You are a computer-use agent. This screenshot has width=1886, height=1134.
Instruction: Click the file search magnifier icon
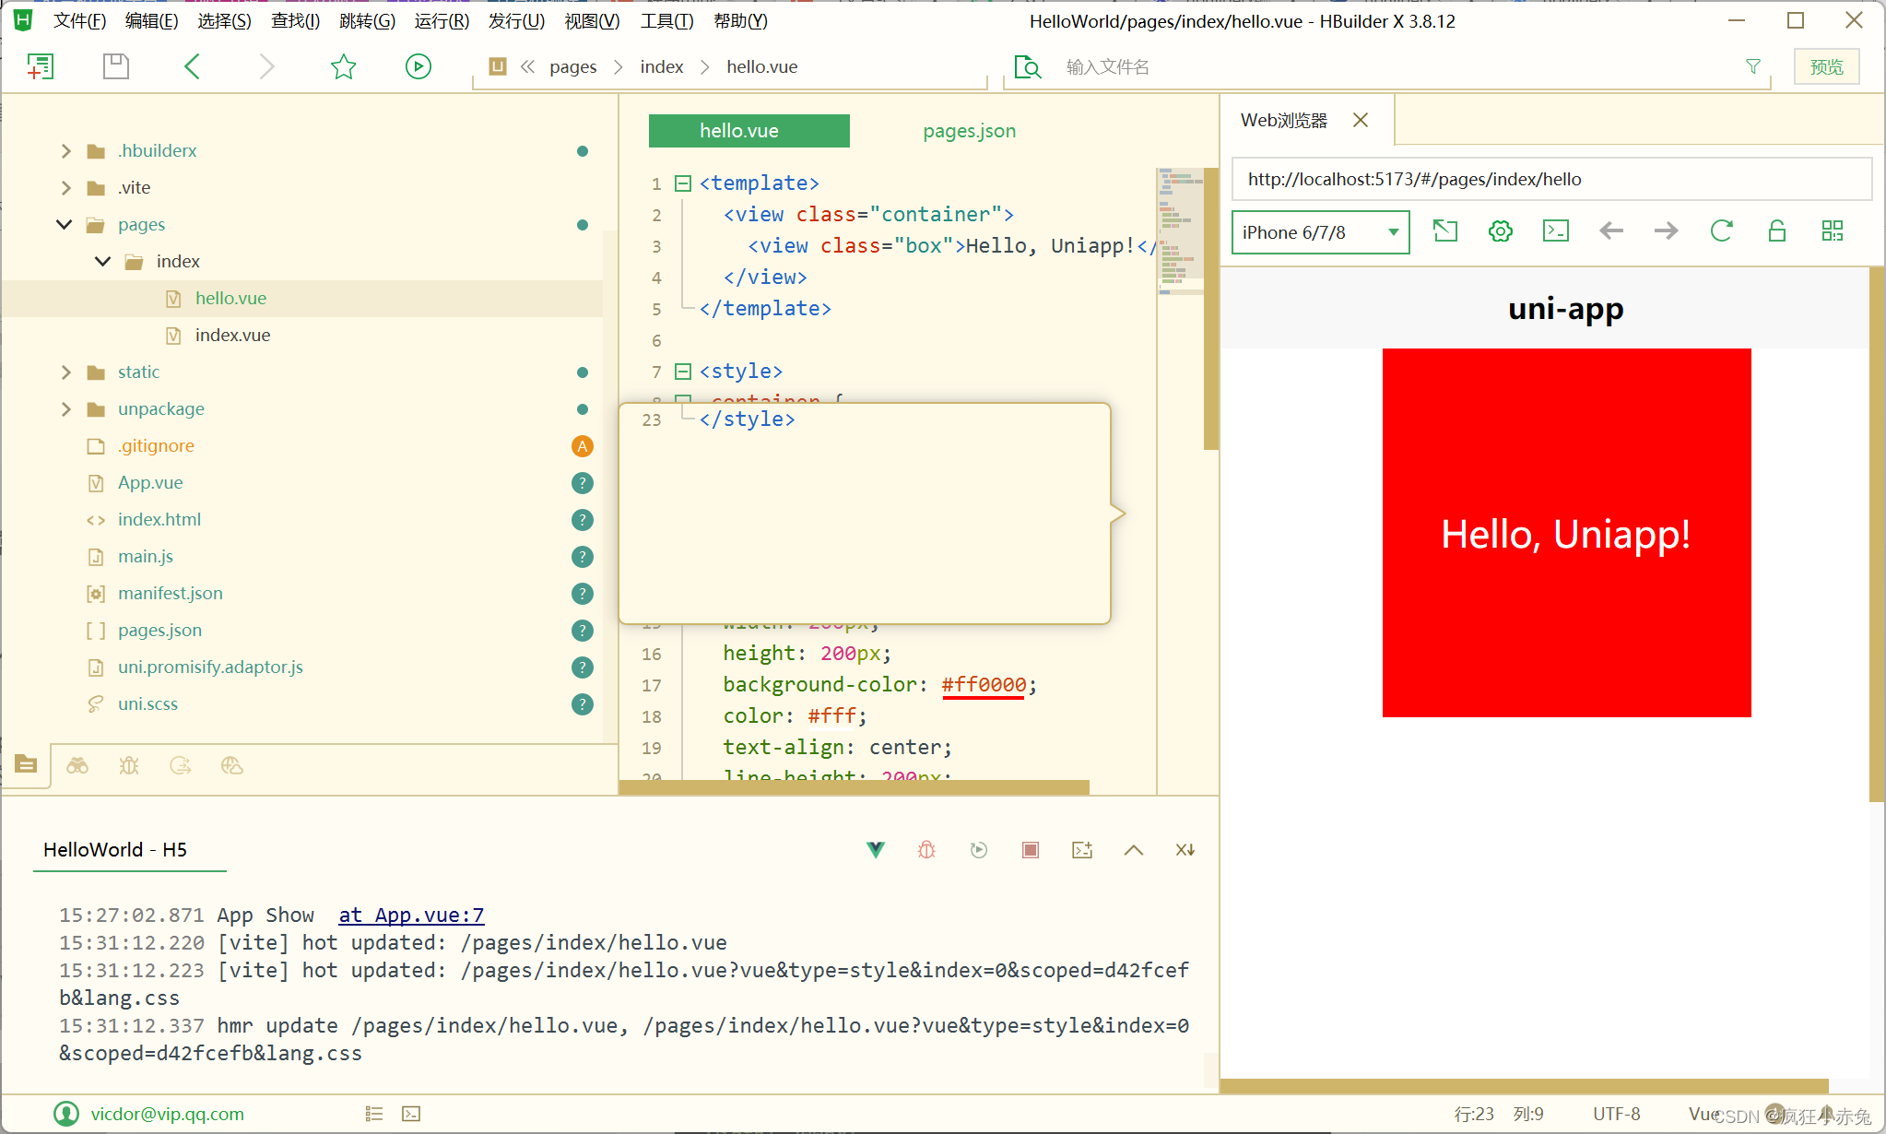click(1027, 67)
